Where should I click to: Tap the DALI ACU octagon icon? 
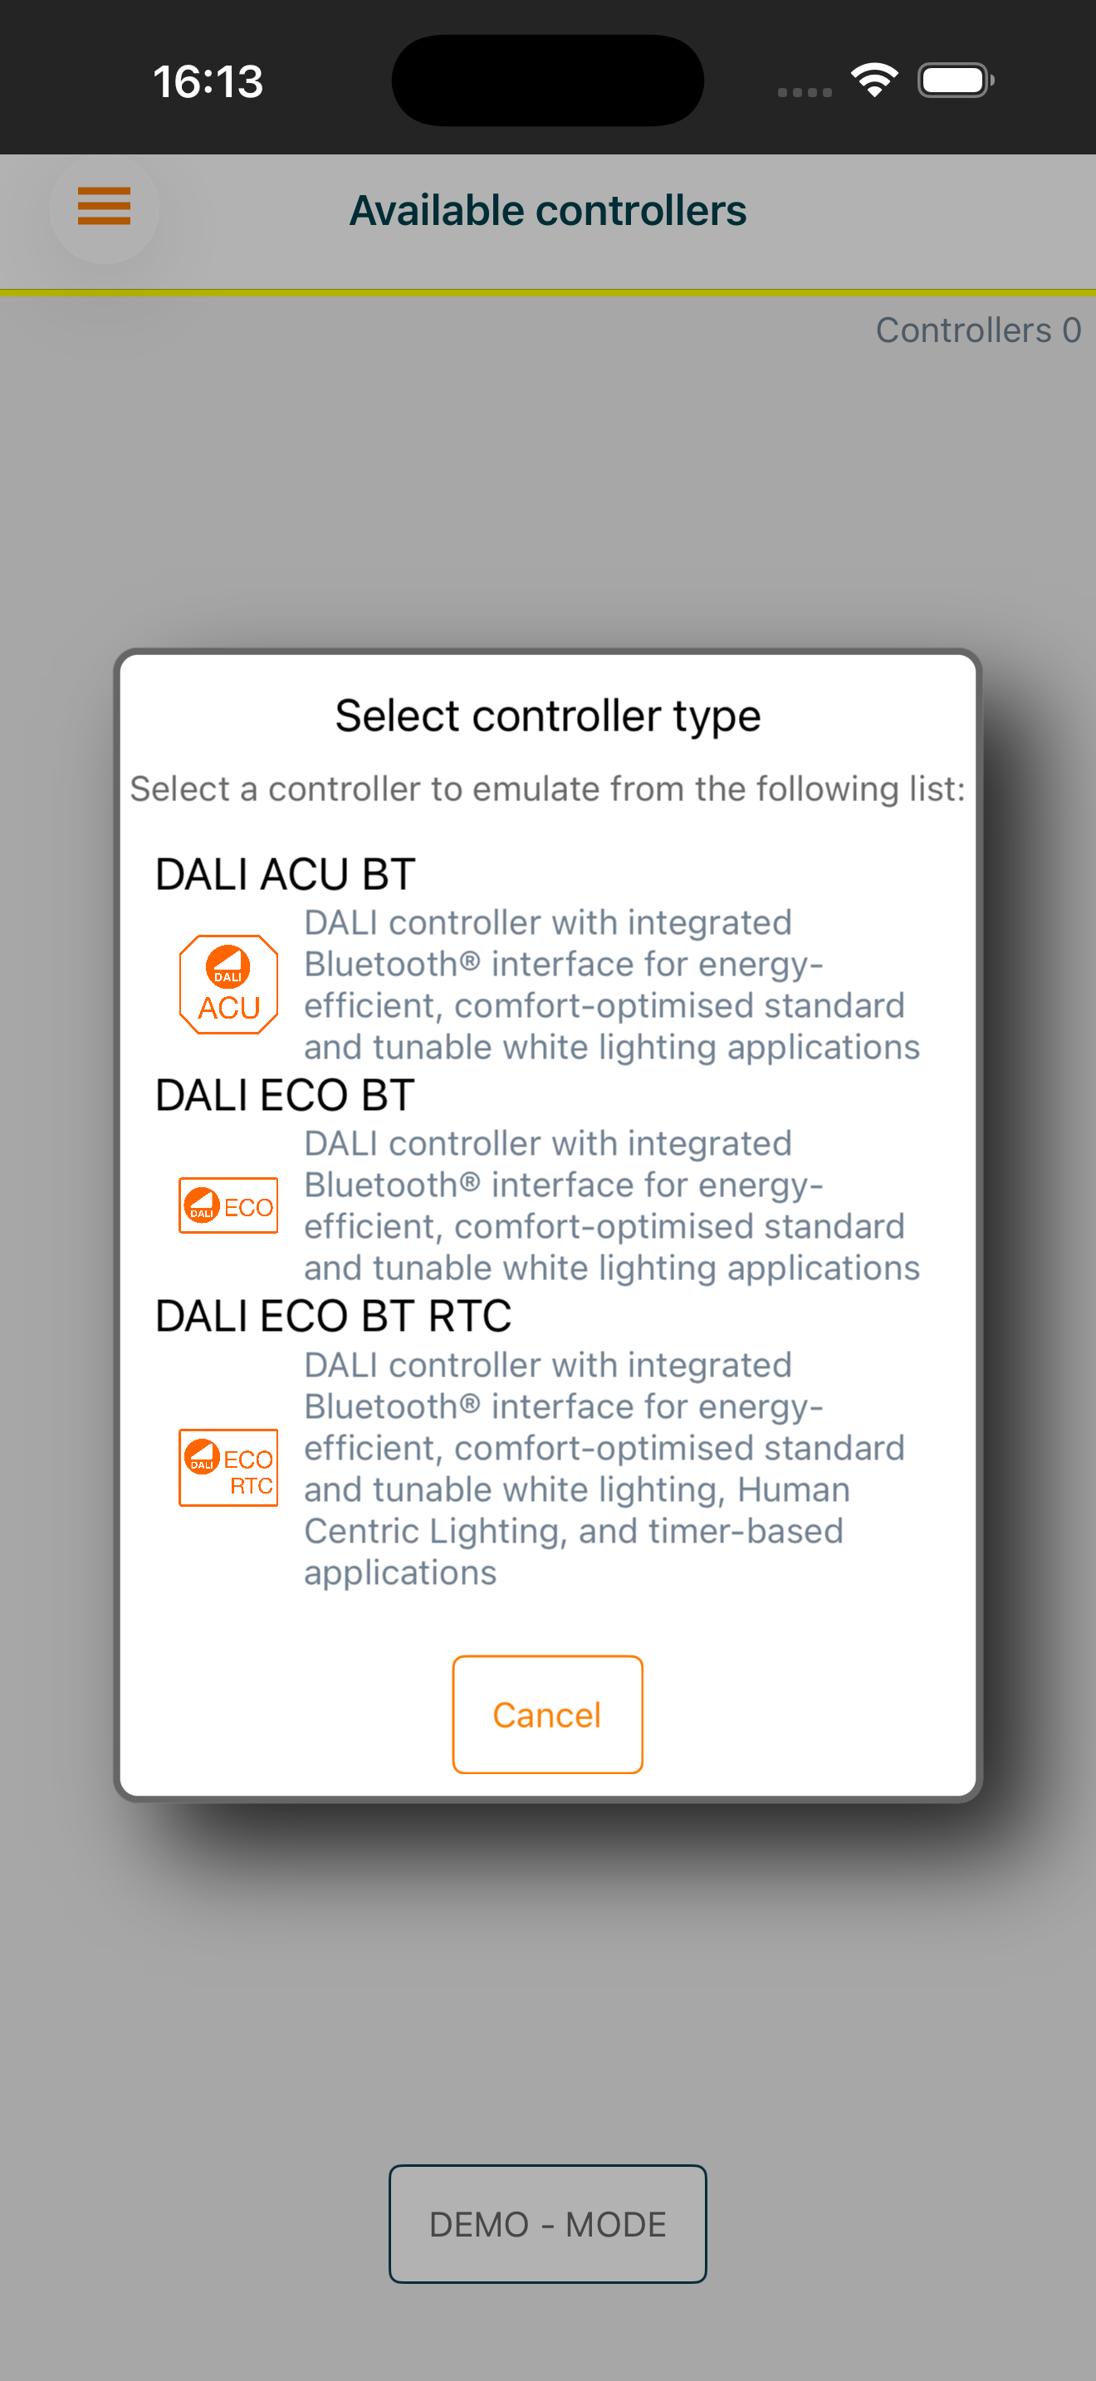228,985
